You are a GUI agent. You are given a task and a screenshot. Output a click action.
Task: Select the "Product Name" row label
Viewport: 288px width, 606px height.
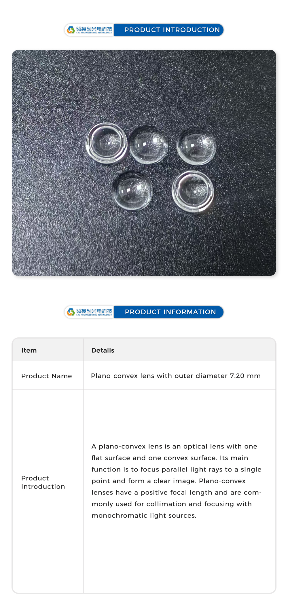pyautogui.click(x=47, y=376)
